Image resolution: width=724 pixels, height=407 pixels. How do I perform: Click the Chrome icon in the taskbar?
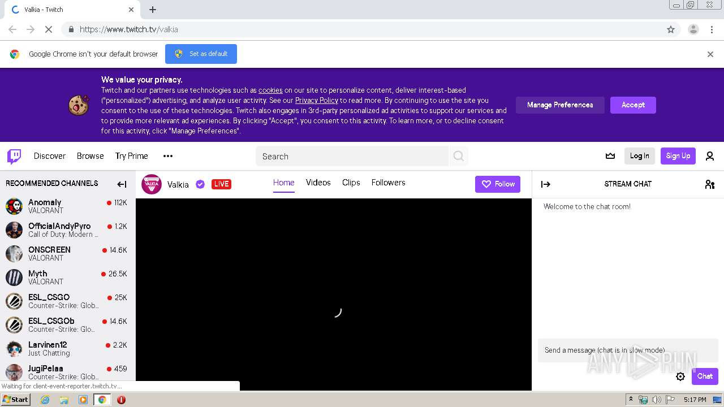[x=102, y=400]
